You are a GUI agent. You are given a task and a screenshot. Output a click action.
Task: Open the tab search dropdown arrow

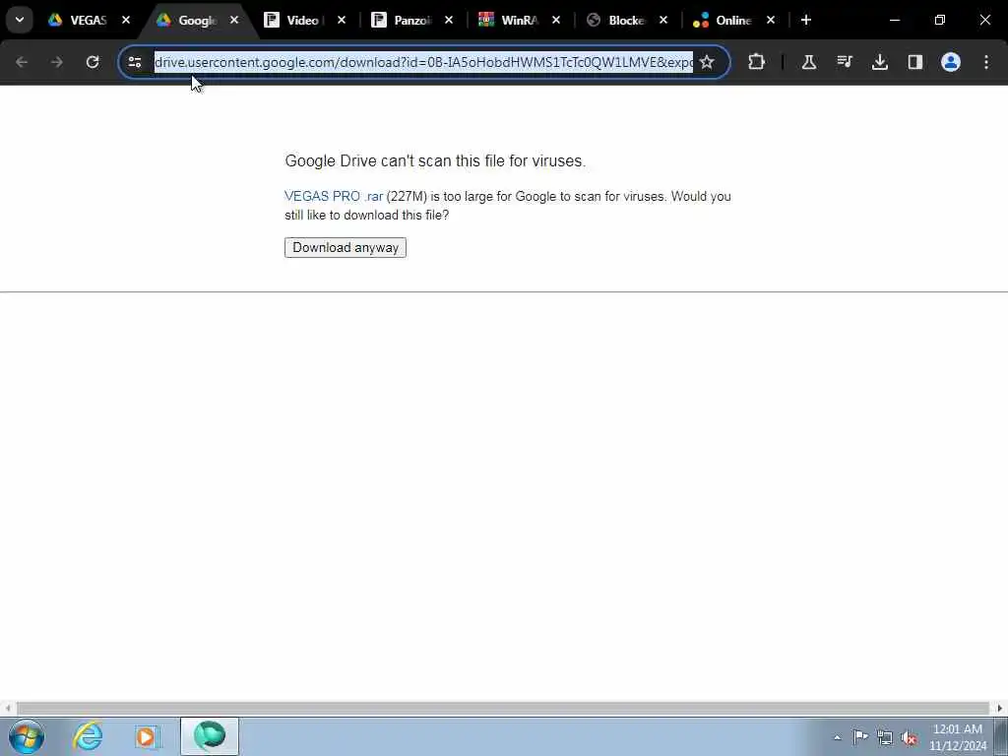point(20,20)
